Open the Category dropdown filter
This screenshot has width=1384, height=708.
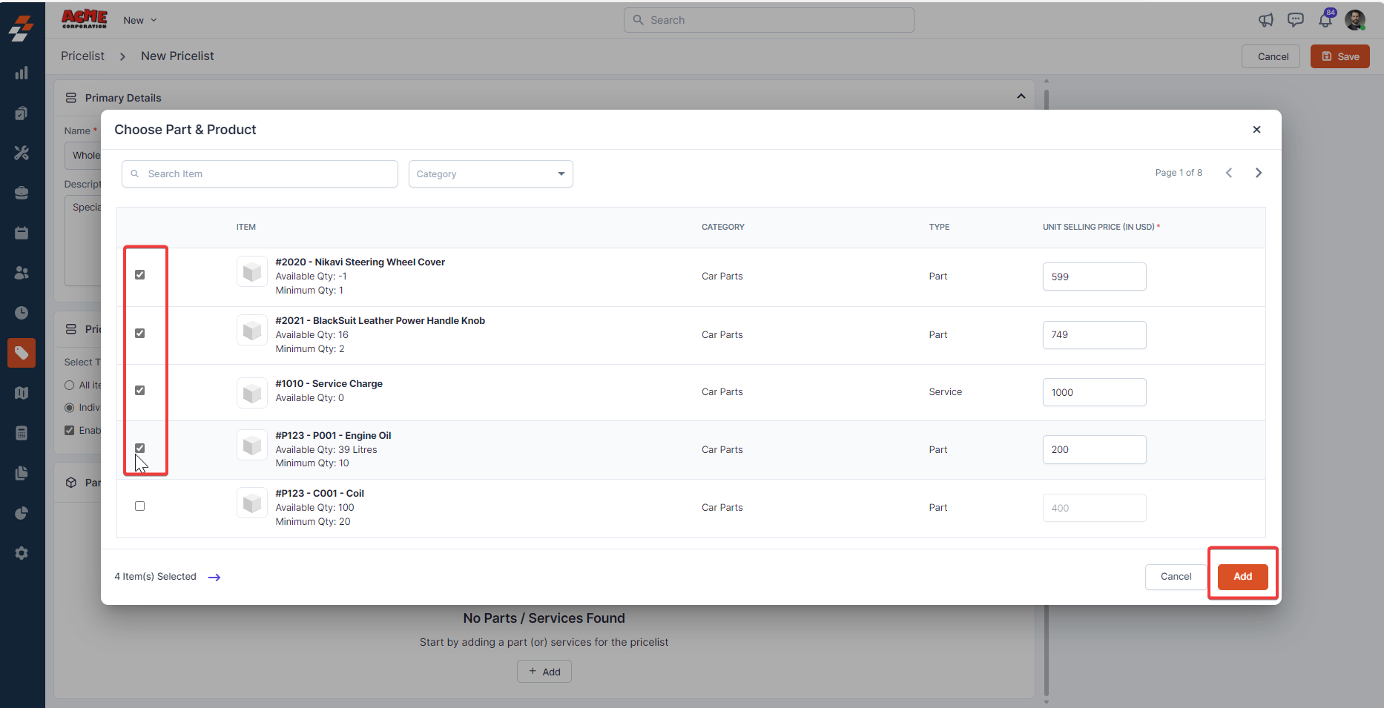(x=490, y=174)
